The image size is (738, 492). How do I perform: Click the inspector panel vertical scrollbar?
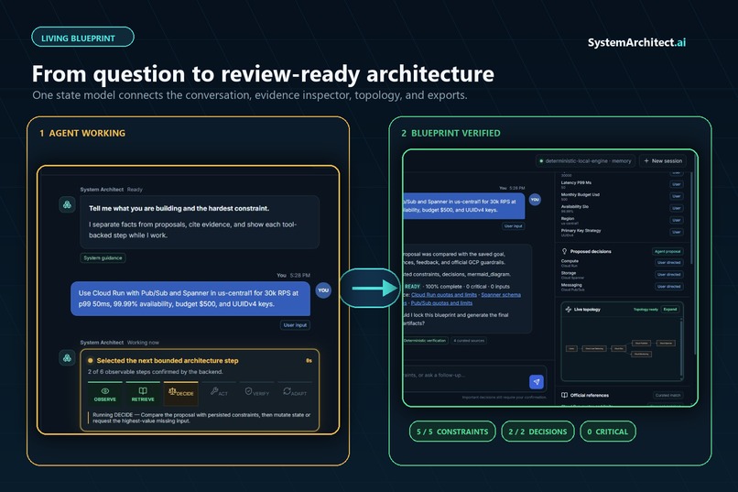tap(691, 216)
